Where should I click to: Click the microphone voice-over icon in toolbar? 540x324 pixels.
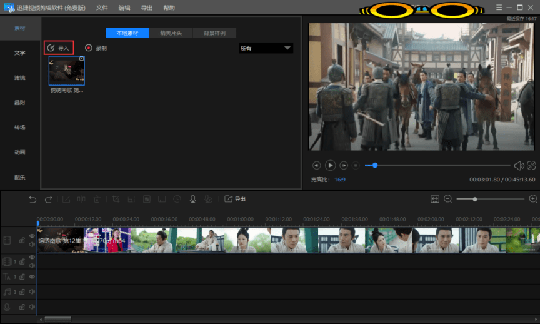click(x=192, y=199)
